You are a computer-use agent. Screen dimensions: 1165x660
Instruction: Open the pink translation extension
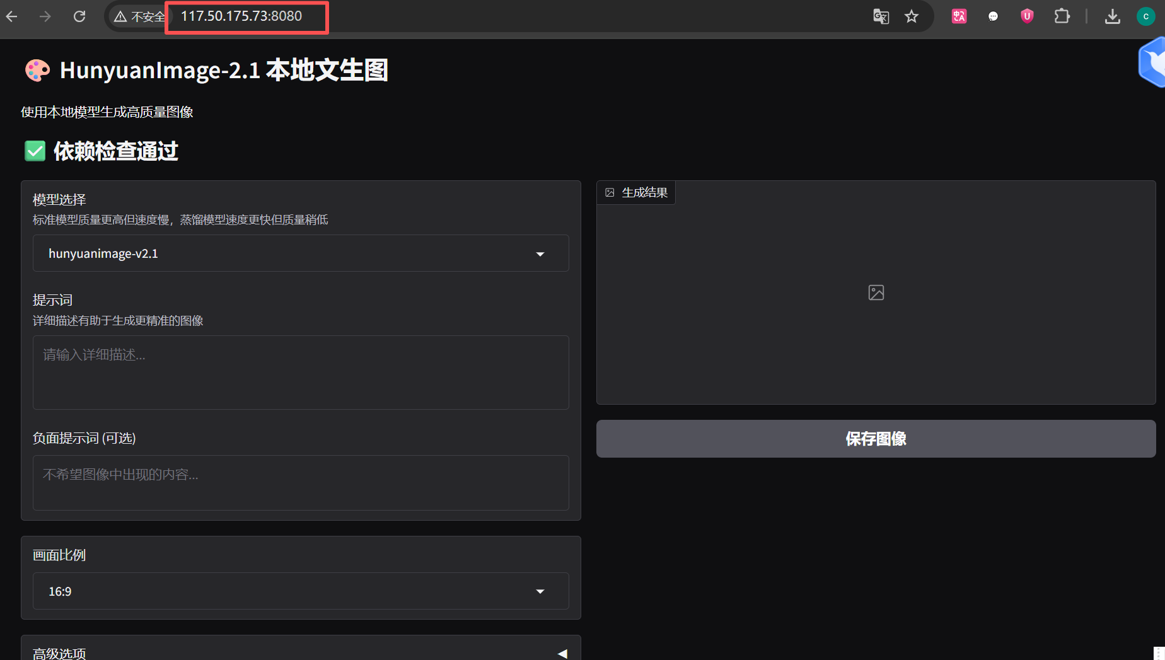tap(959, 16)
